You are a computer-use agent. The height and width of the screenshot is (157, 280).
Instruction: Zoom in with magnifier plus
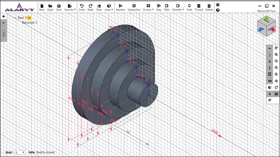pos(276,55)
